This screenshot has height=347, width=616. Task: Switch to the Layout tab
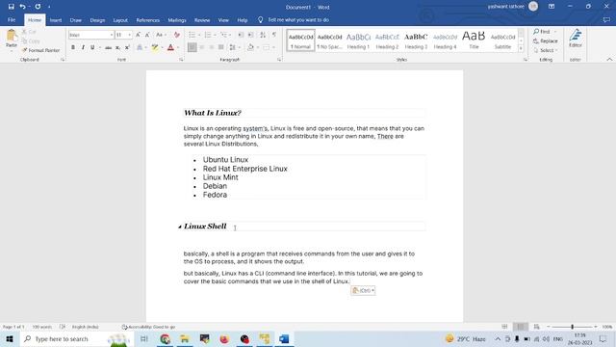[x=120, y=20]
